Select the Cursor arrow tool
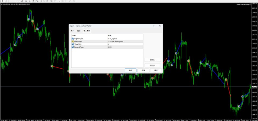Viewport: 258px width, 121px height. point(2,1)
